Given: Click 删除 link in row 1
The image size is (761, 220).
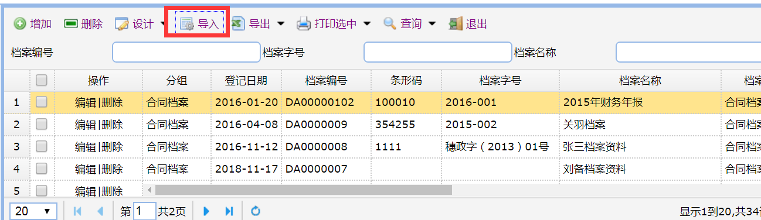Looking at the screenshot, I should 112,102.
